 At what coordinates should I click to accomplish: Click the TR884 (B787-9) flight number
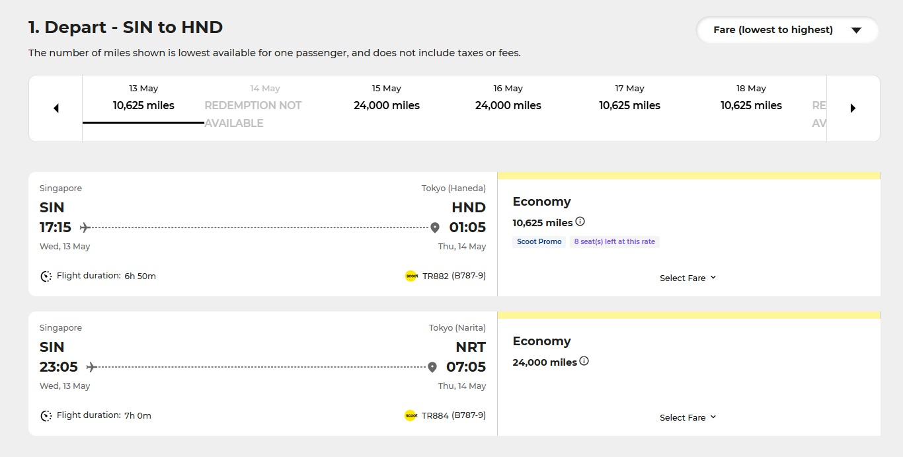453,415
